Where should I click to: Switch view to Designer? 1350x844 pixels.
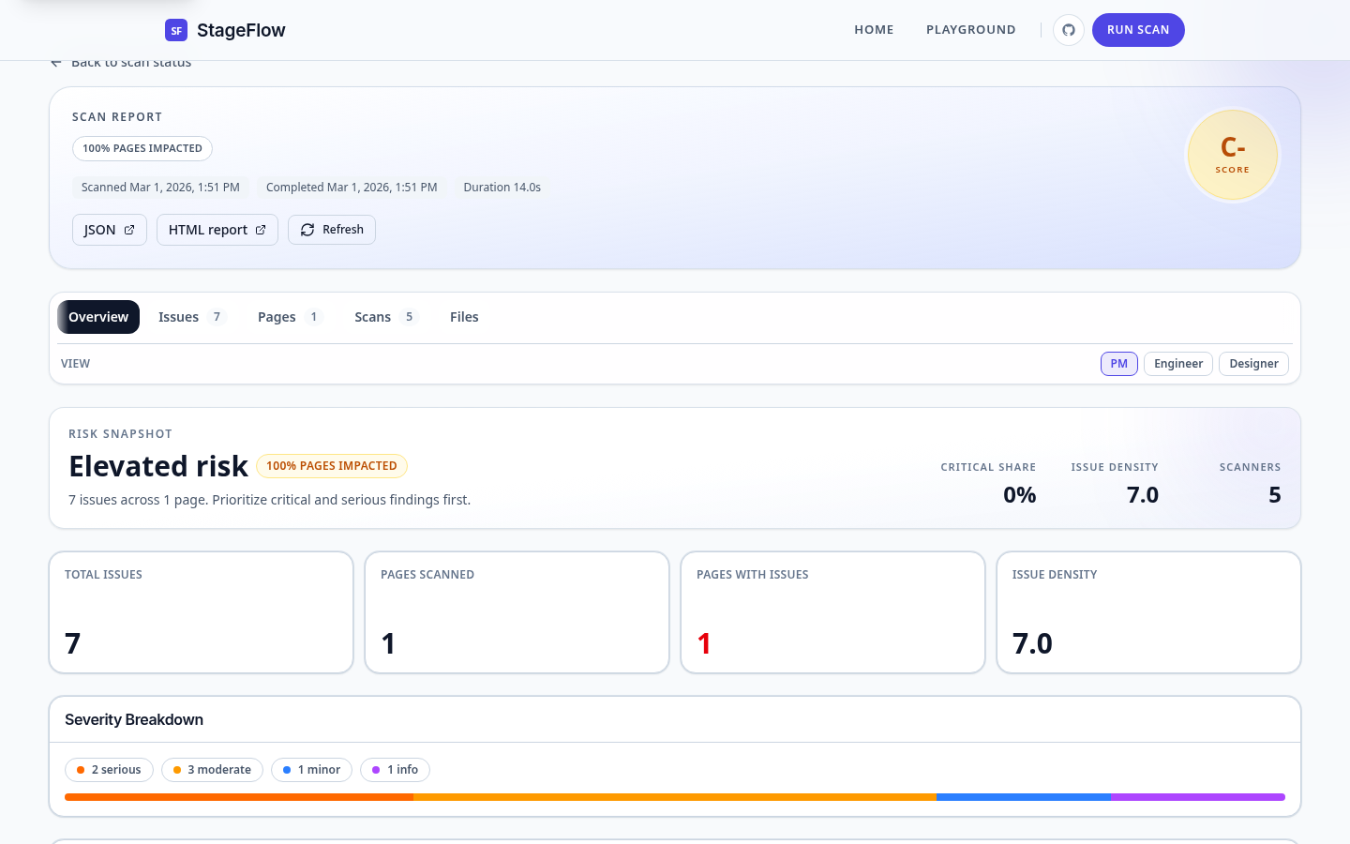point(1253,364)
